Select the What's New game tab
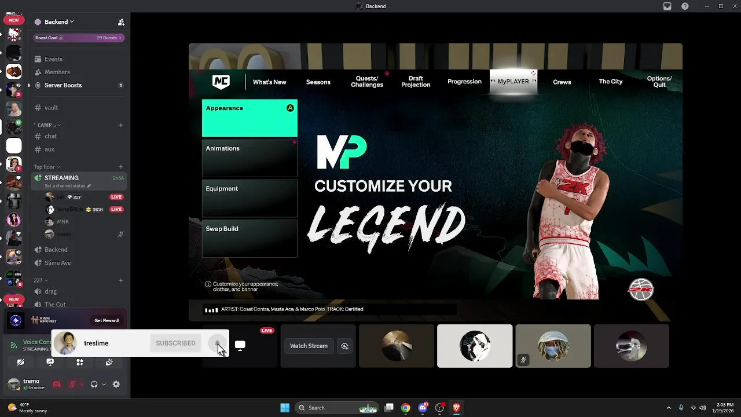The image size is (741, 417). pyautogui.click(x=269, y=82)
